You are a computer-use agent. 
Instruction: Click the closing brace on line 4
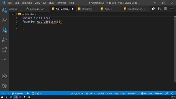23,29
